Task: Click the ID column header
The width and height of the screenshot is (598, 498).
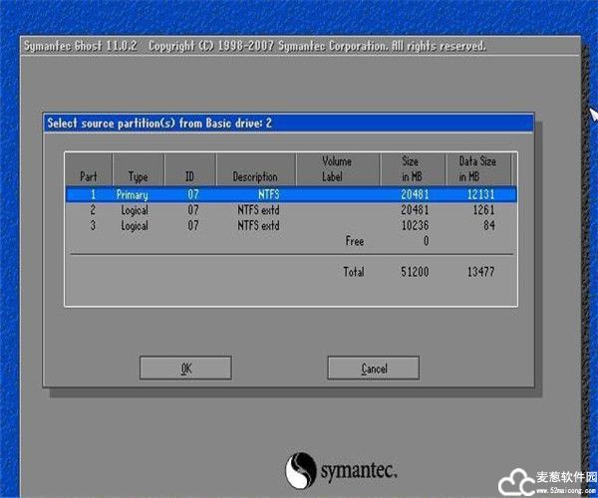Action: point(192,176)
